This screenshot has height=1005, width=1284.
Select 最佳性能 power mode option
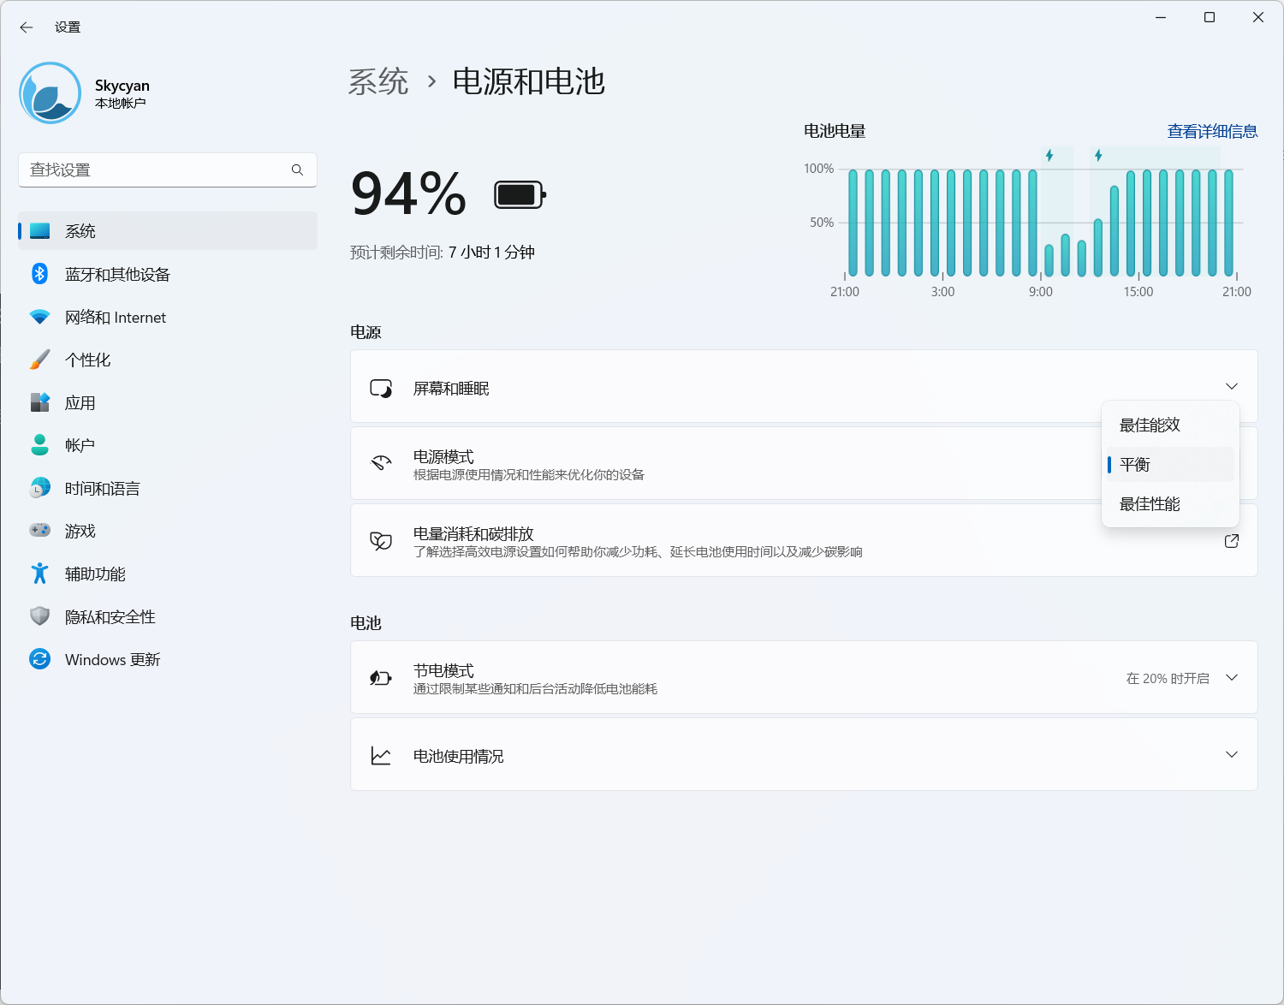coord(1170,504)
